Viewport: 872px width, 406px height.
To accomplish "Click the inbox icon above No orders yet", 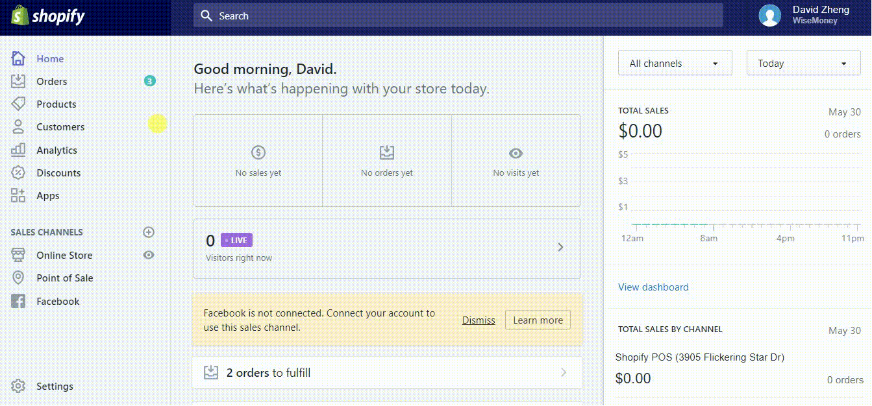I will click(387, 153).
